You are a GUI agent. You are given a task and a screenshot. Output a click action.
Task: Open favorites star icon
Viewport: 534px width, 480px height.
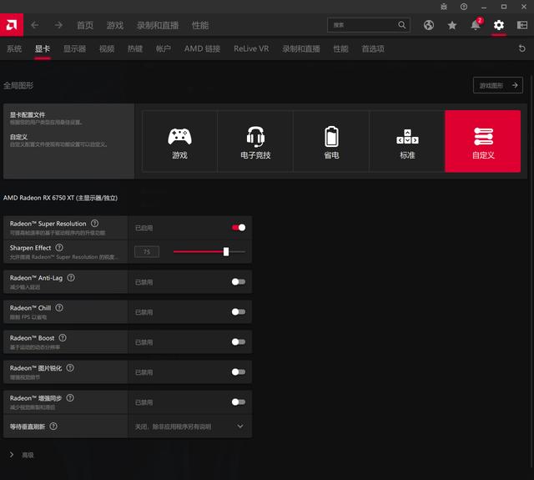tap(452, 25)
